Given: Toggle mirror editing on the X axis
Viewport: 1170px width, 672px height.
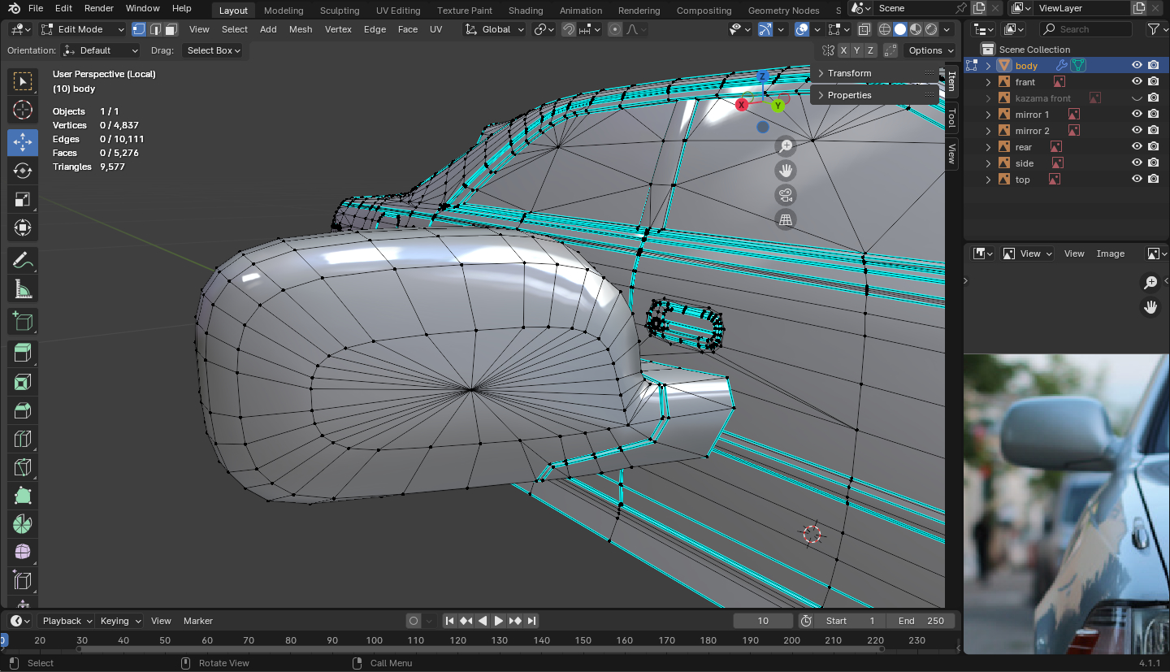Looking at the screenshot, I should tap(843, 50).
